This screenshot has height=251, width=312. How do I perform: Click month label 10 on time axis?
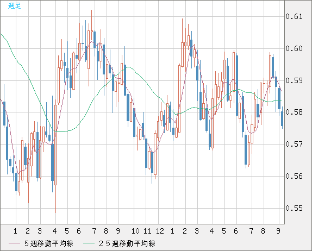click(x=135, y=231)
